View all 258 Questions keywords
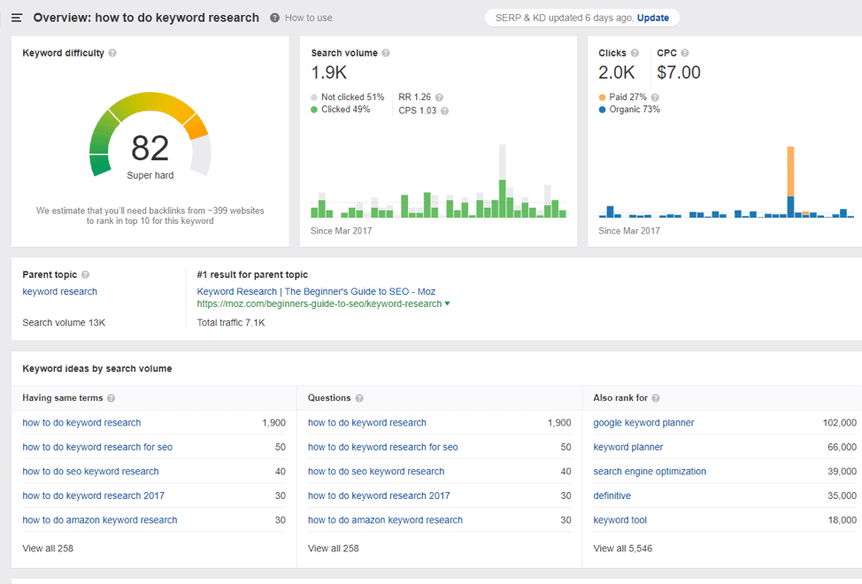The width and height of the screenshot is (862, 584). click(x=333, y=549)
